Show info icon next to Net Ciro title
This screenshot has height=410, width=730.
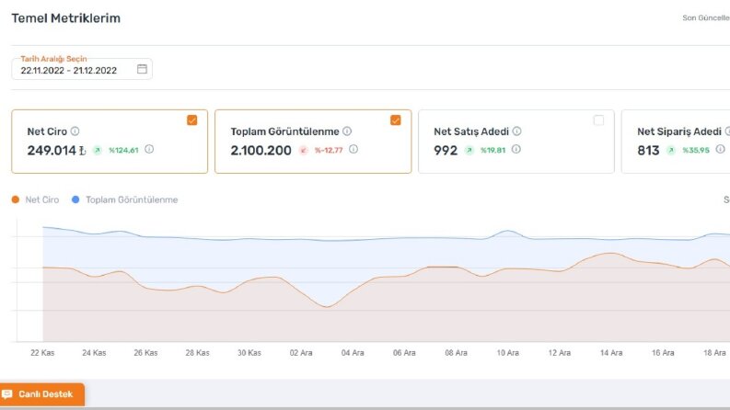tap(75, 131)
